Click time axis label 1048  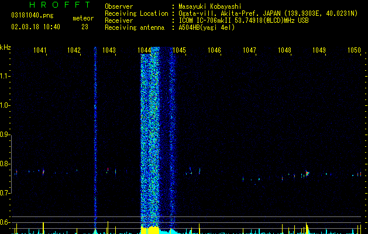(284, 50)
